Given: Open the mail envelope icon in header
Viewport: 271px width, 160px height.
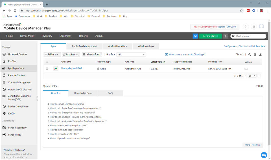Looking at the screenshot, I should [254, 26].
